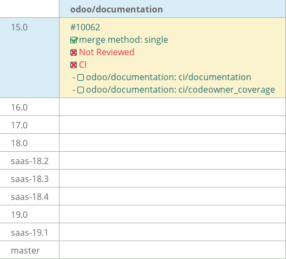Image resolution: width=286 pixels, height=259 pixels.
Task: Select the 17.0 branch row label
Action: (19, 125)
